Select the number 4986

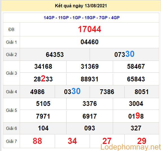click(x=38, y=92)
